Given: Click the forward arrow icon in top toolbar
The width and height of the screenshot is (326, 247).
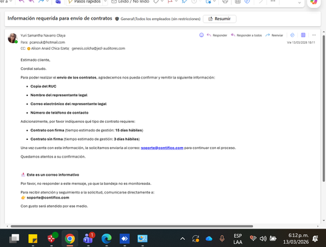Looking at the screenshot, I should (41, 2).
